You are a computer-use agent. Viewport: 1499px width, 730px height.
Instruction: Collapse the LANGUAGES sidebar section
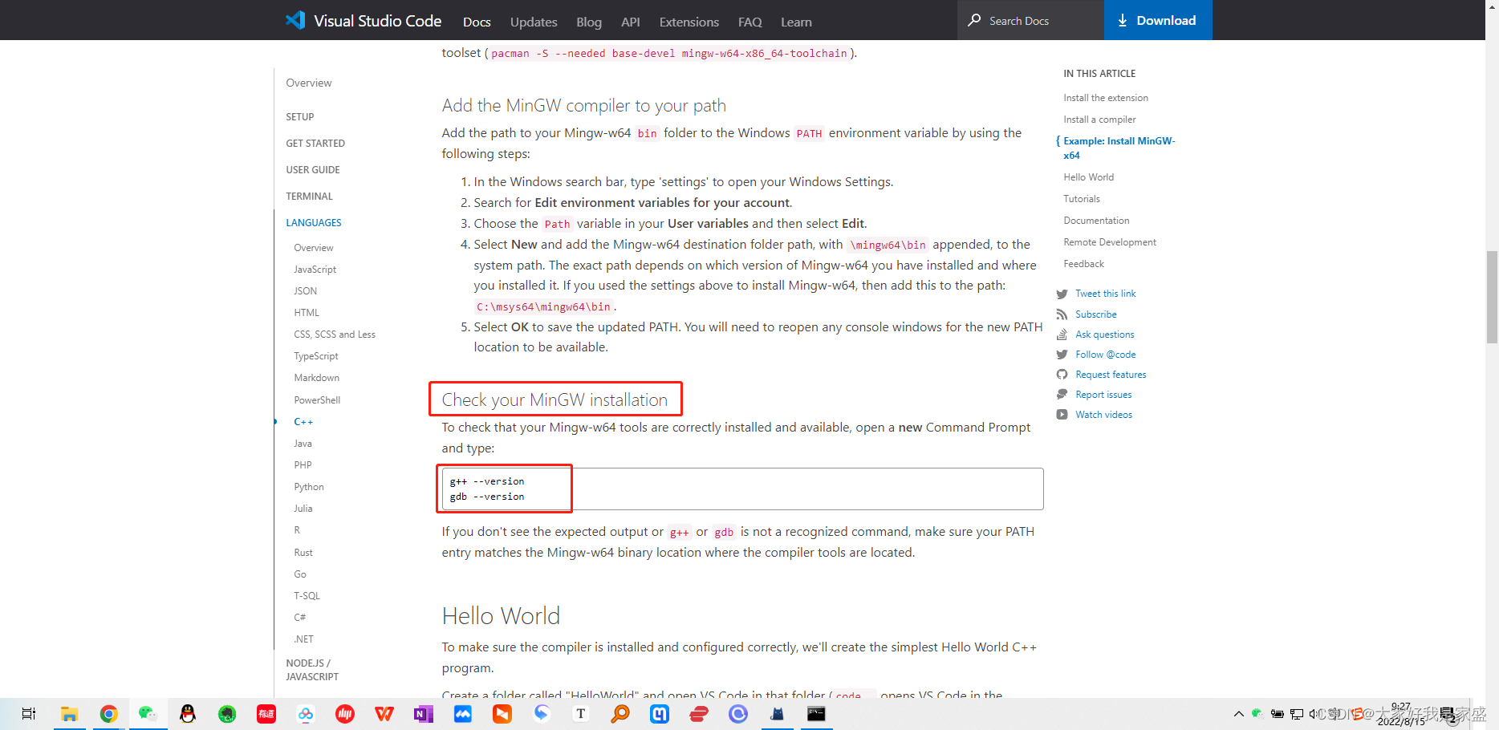tap(314, 223)
